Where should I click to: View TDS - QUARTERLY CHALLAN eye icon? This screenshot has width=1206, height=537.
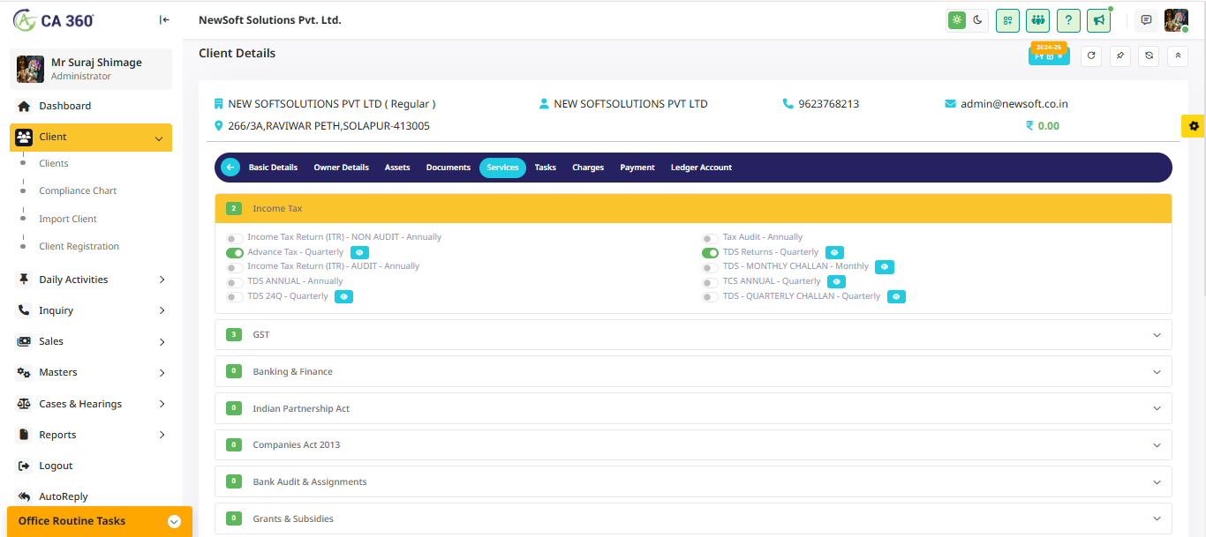(x=896, y=296)
